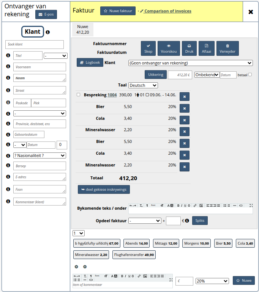
Task: Click the info icon beside the Straat field
Action: [x=8, y=90]
